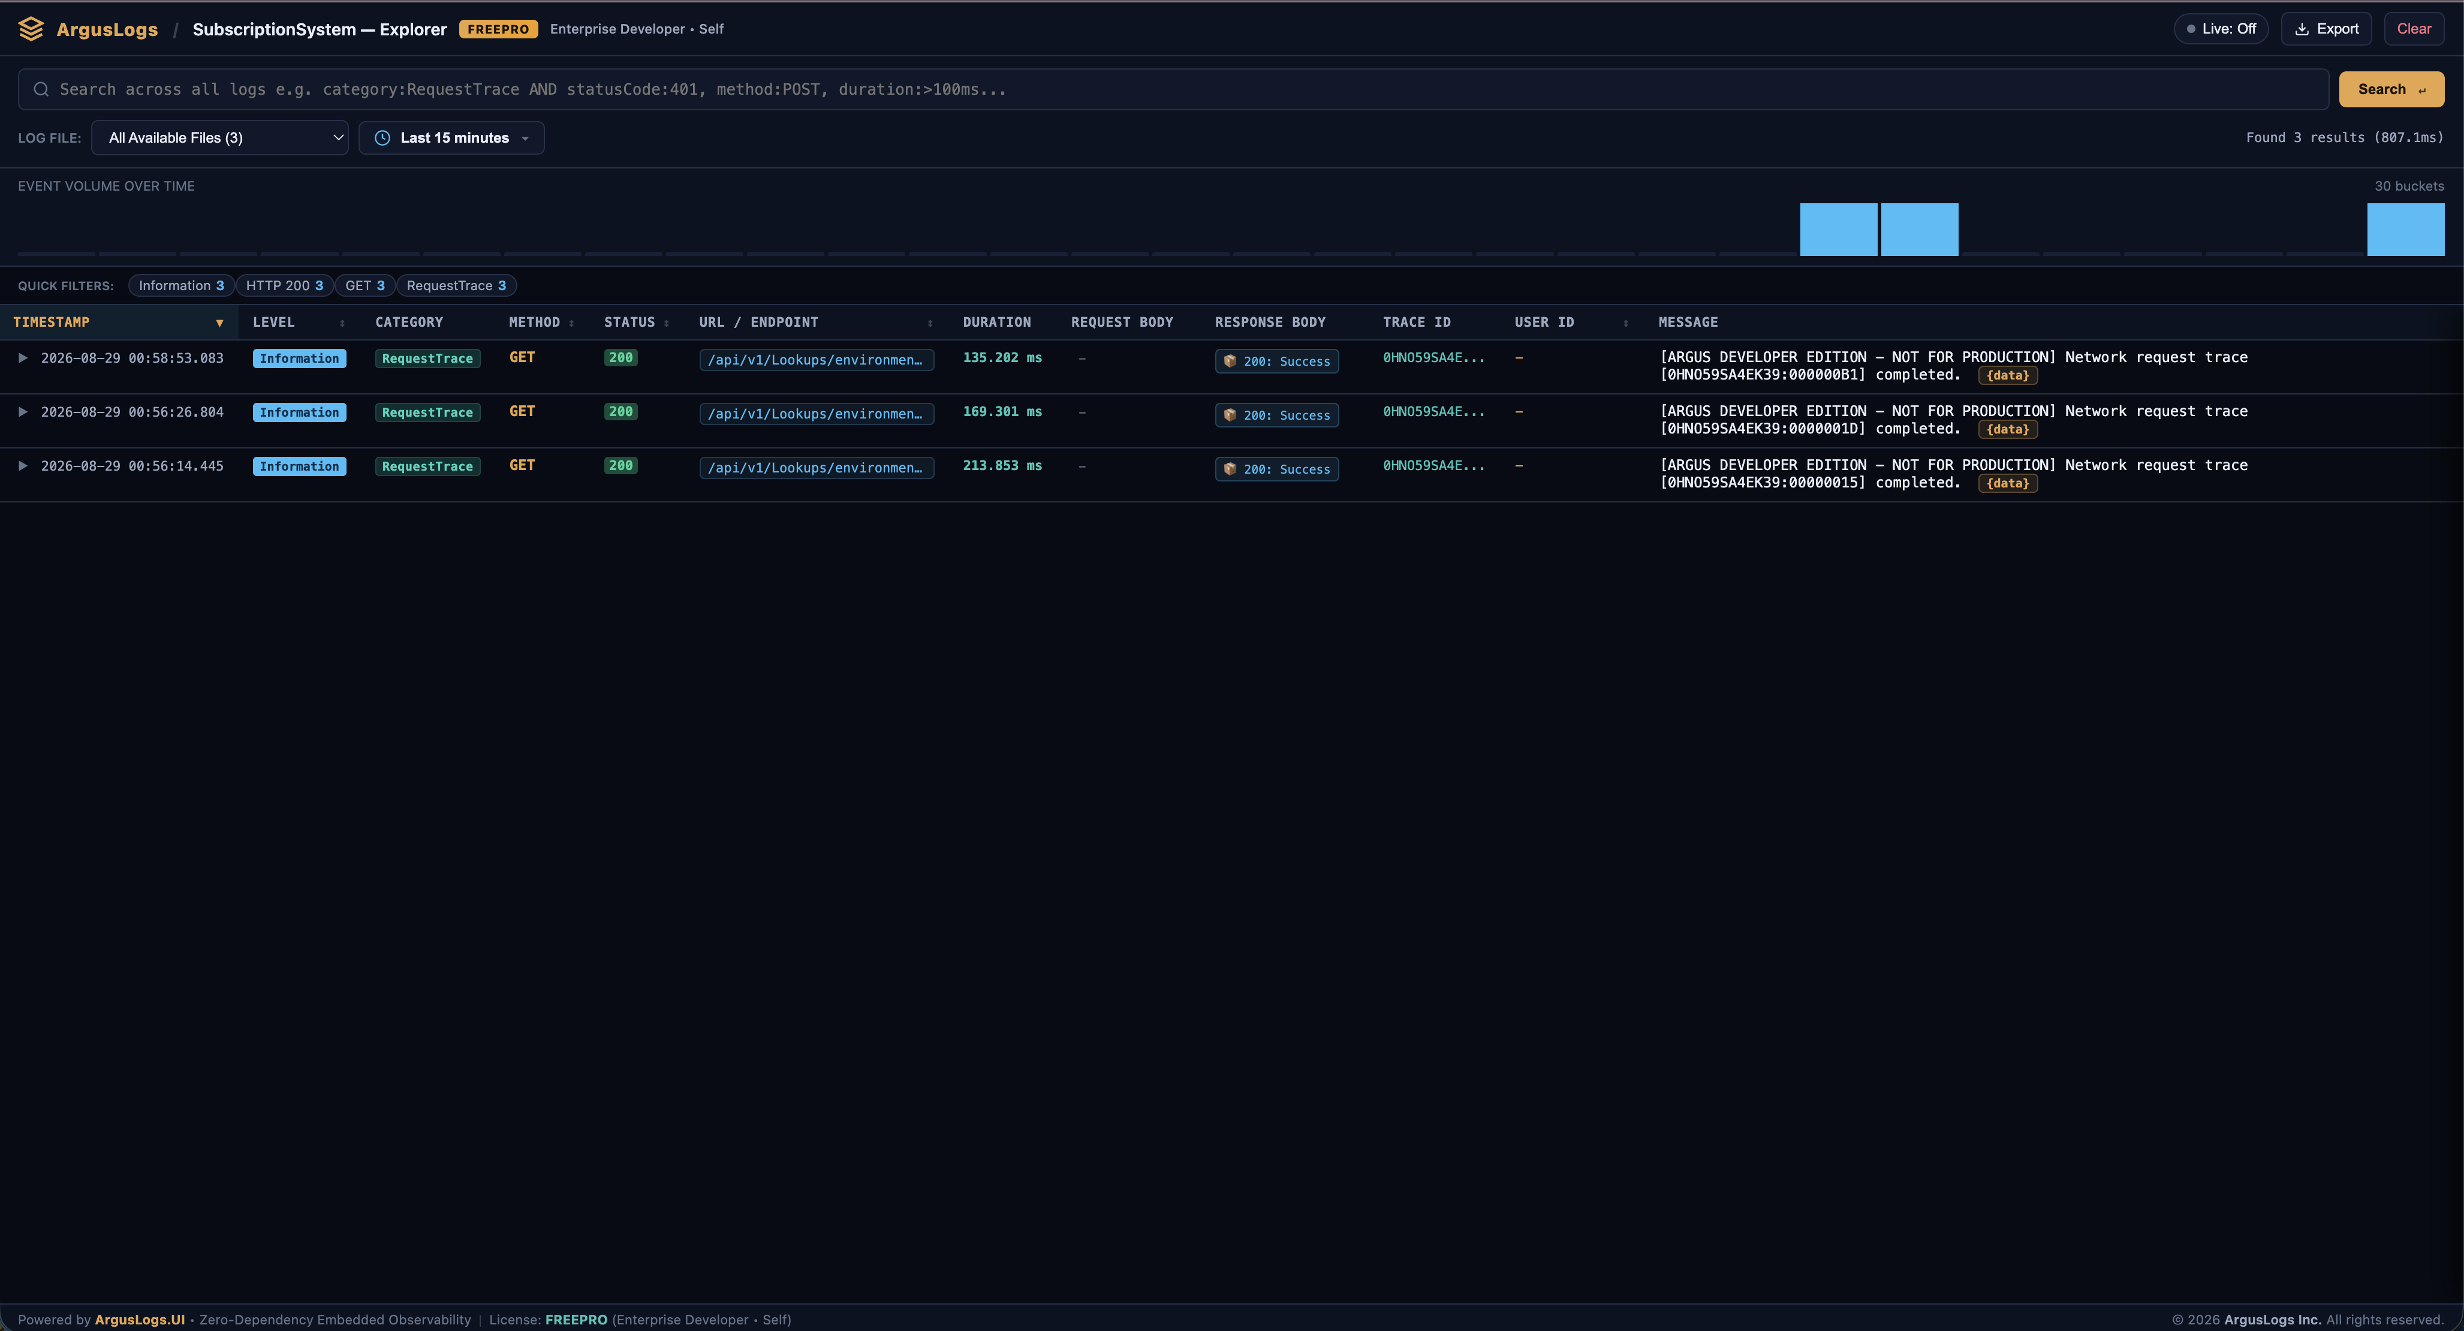Click sort icon beside URL / ENDPOINT header

[930, 323]
